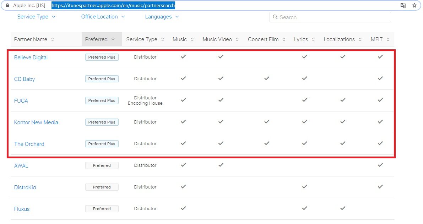Click the lock icon in address bar
The width and height of the screenshot is (423, 224).
click(x=7, y=5)
